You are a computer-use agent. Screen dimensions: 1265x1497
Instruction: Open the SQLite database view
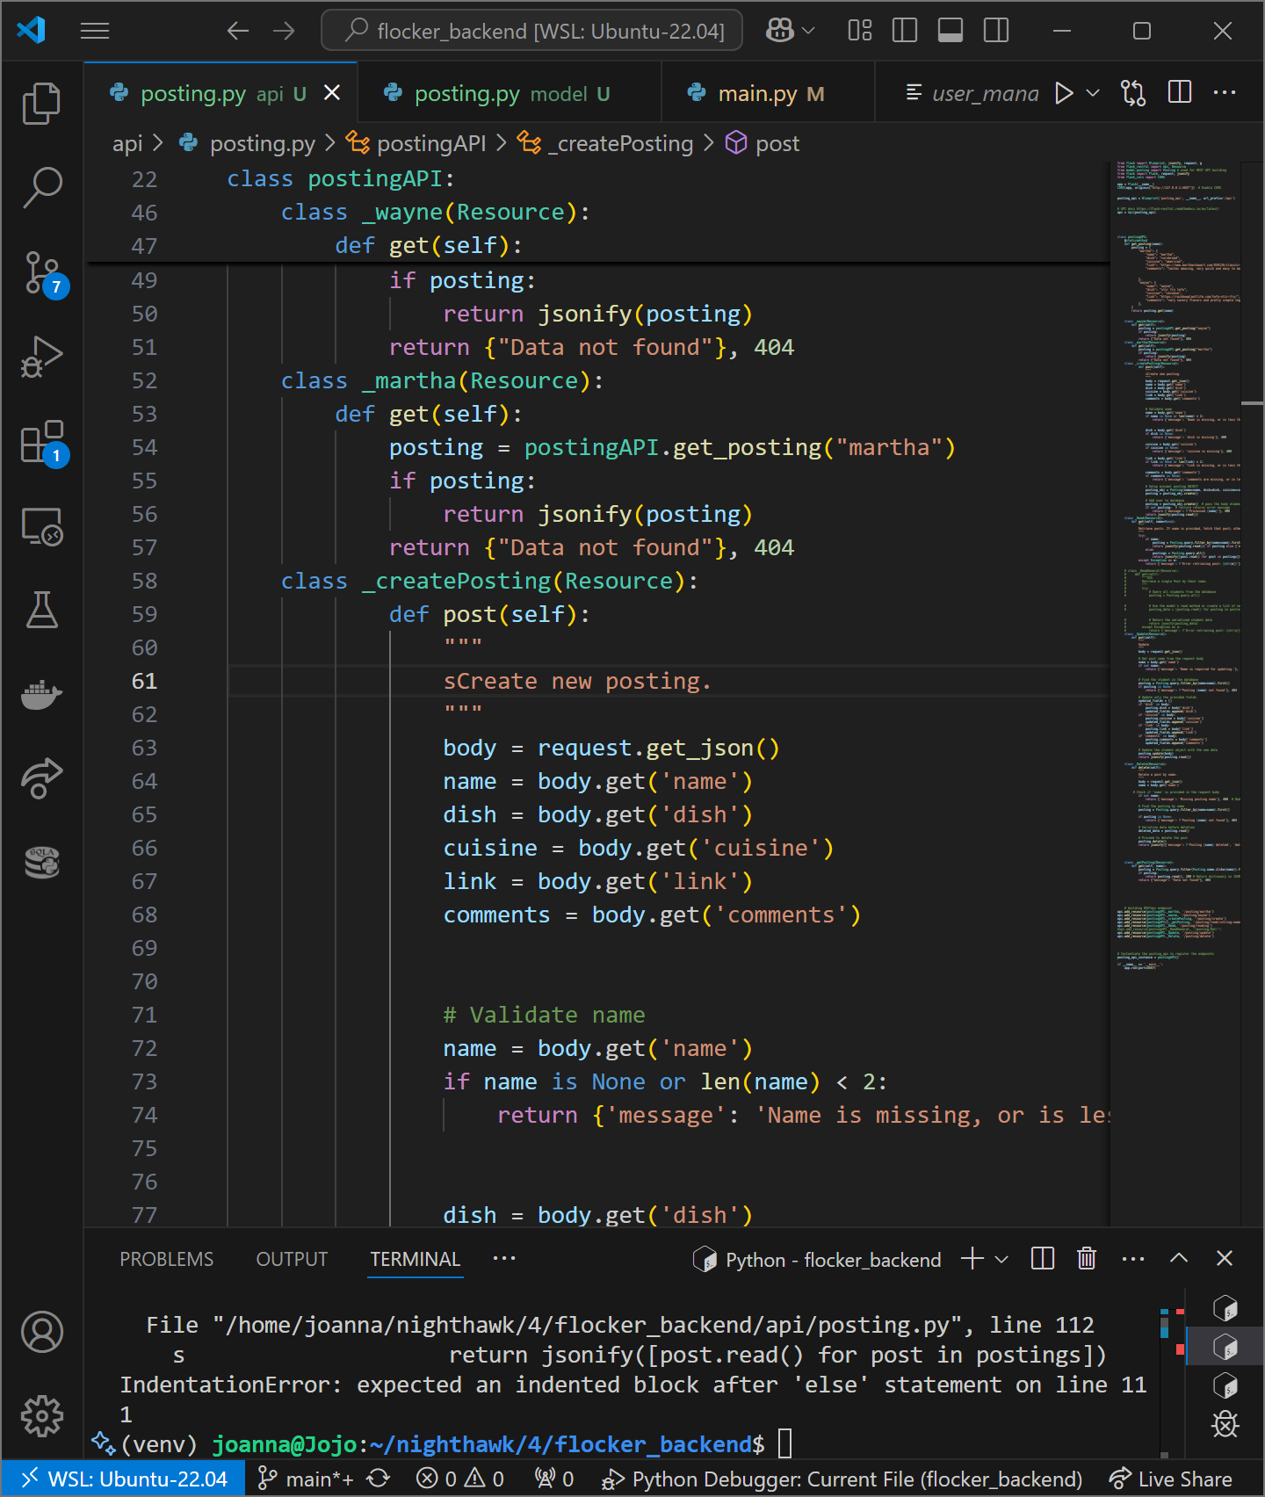click(x=41, y=863)
